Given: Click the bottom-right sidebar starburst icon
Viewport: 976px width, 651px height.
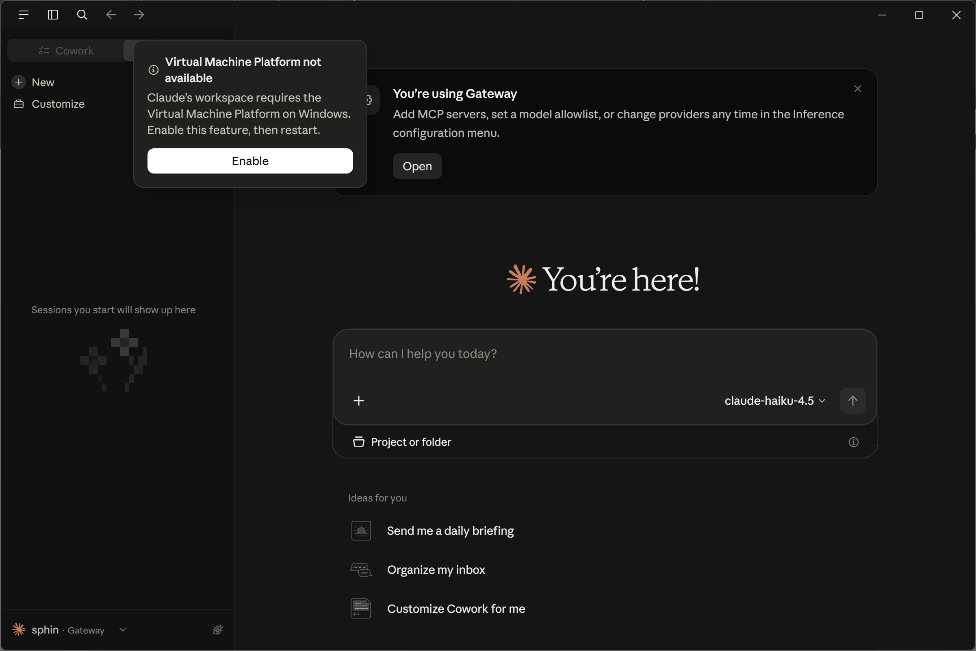Looking at the screenshot, I should tap(218, 630).
